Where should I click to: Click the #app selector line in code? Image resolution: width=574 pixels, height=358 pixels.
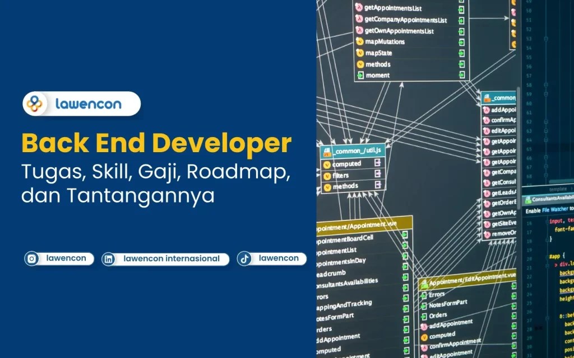tap(556, 256)
